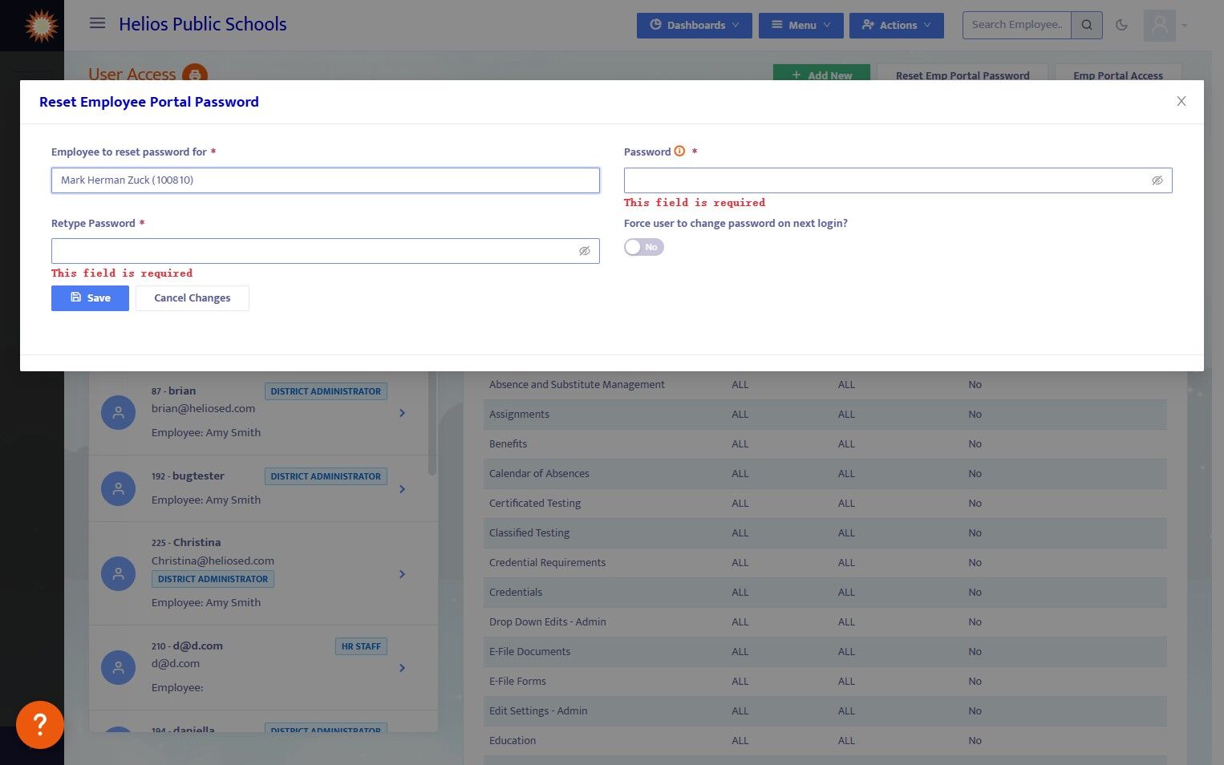Select Credential Requirements row
Image resolution: width=1224 pixels, height=765 pixels.
pos(825,563)
